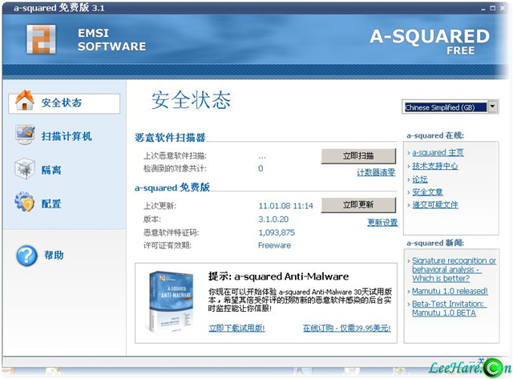513x379 pixels.
Task: Click the language combo box field
Action: coord(450,107)
